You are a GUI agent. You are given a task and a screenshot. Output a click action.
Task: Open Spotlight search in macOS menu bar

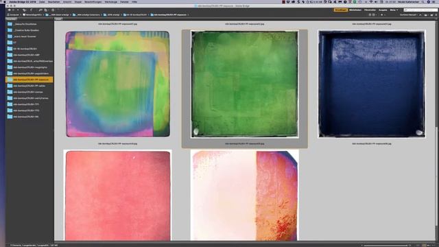point(423,1)
